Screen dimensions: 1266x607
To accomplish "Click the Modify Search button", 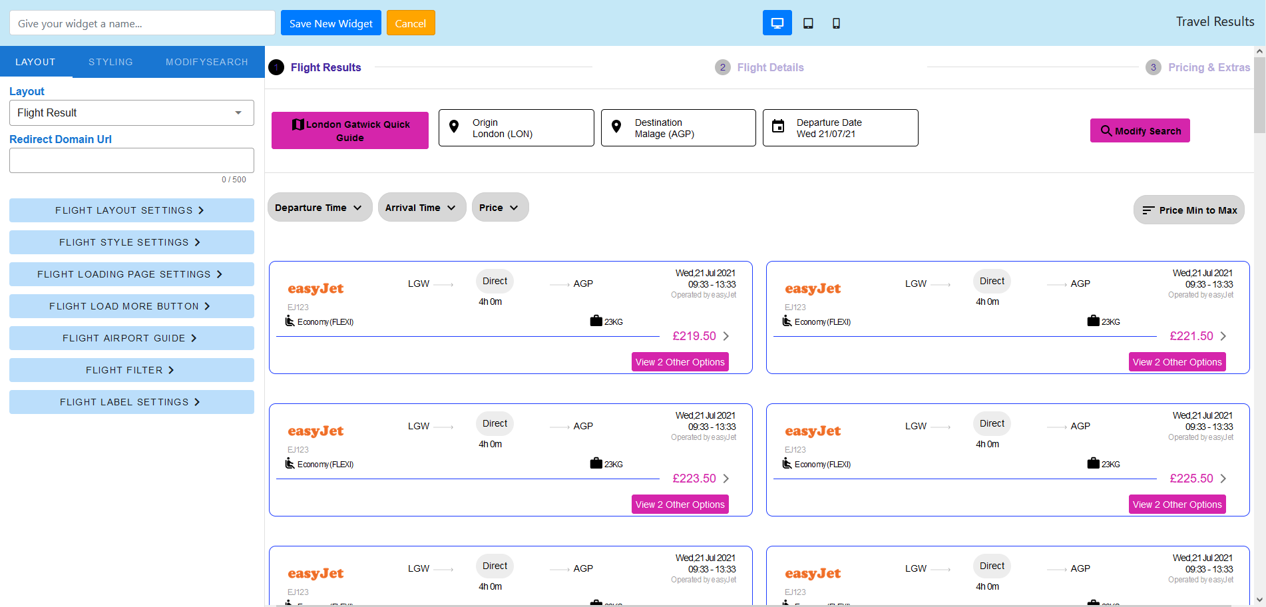I will pyautogui.click(x=1140, y=130).
